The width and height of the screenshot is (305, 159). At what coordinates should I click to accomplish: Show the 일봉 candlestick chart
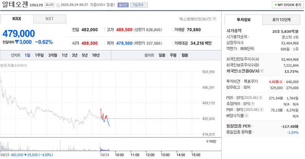pyautogui.click(x=162, y=55)
